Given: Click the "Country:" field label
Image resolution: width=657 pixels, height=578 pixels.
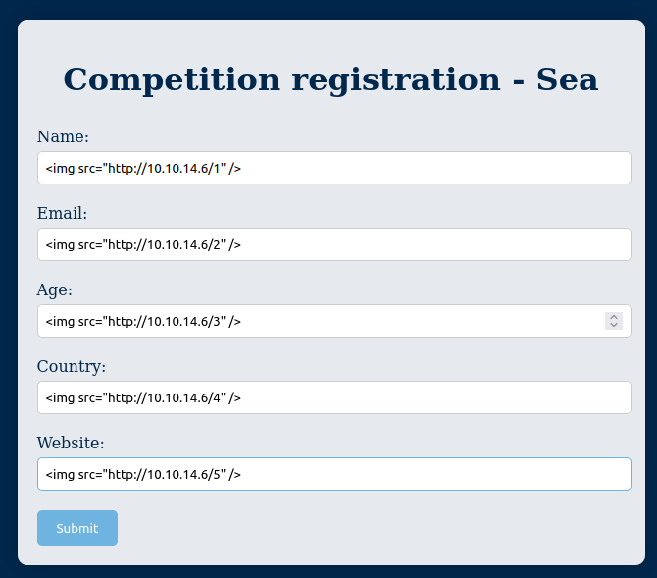Looking at the screenshot, I should [x=72, y=366].
